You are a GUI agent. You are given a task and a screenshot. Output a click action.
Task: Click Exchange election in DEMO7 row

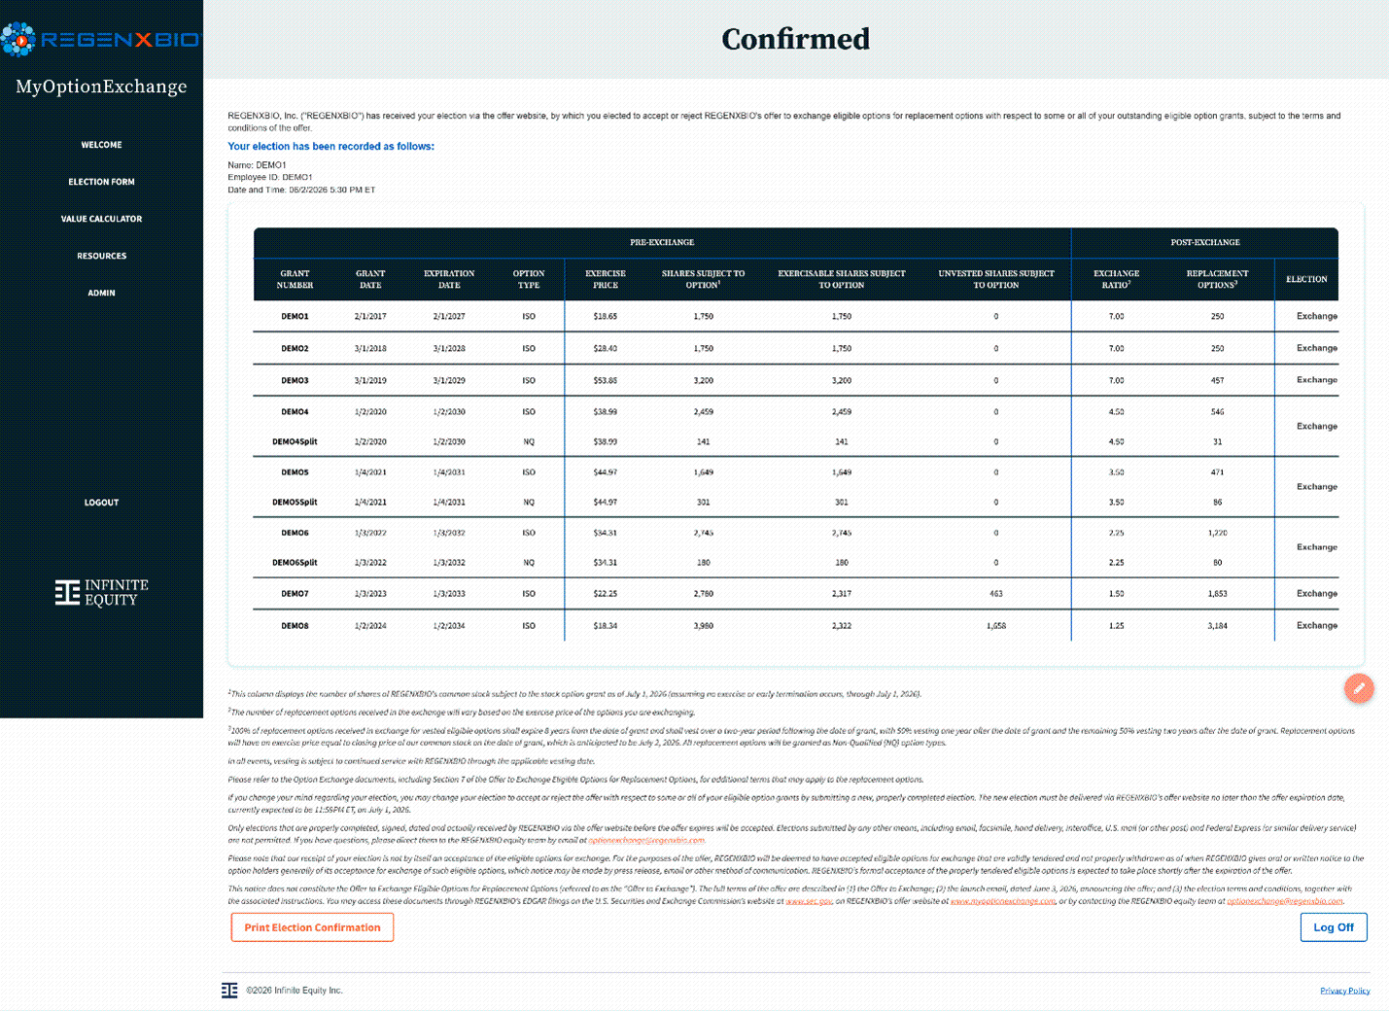tap(1317, 594)
